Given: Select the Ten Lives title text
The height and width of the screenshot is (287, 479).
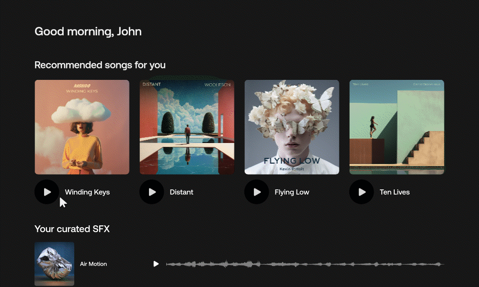Looking at the screenshot, I should (395, 192).
